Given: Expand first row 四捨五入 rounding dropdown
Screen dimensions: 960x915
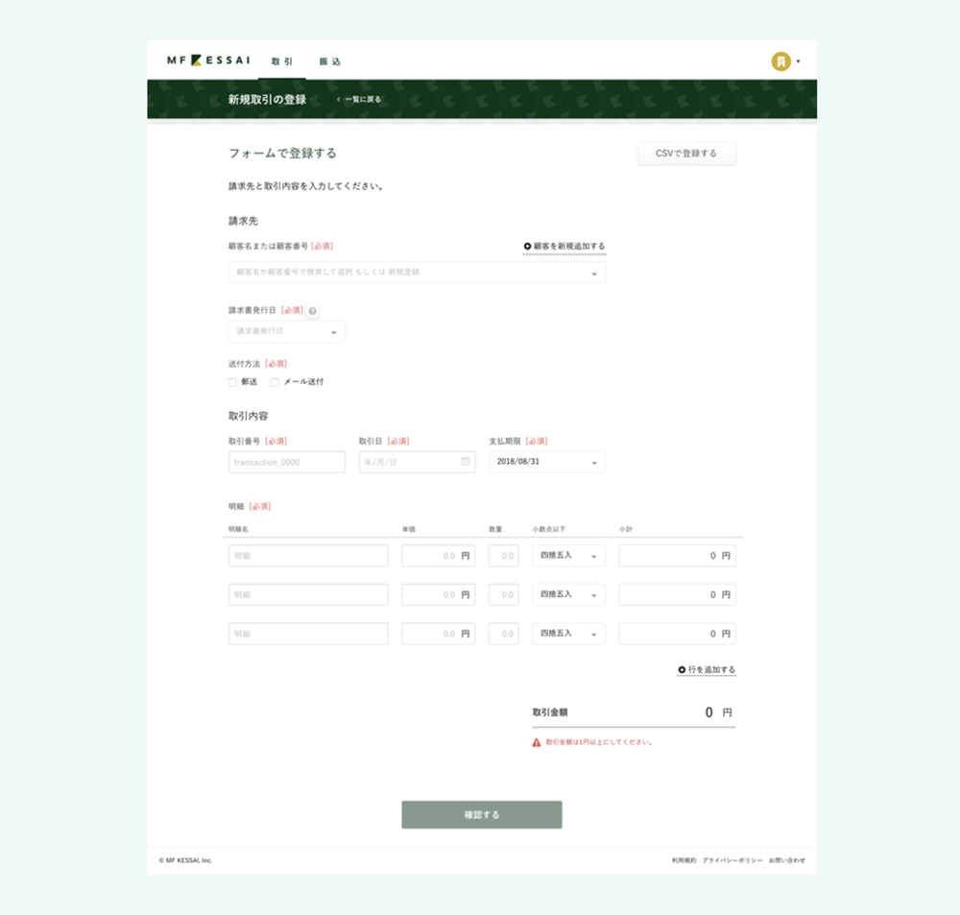Looking at the screenshot, I should [x=568, y=556].
